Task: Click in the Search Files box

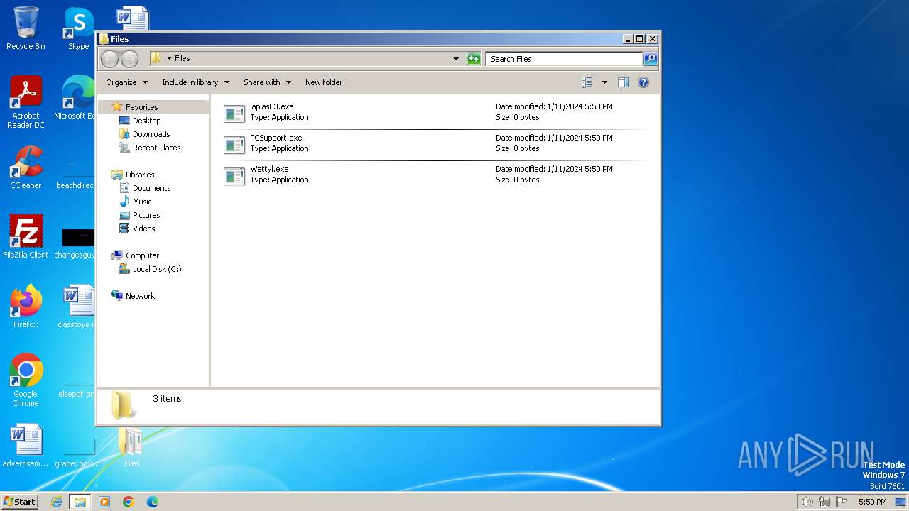Action: coord(565,59)
